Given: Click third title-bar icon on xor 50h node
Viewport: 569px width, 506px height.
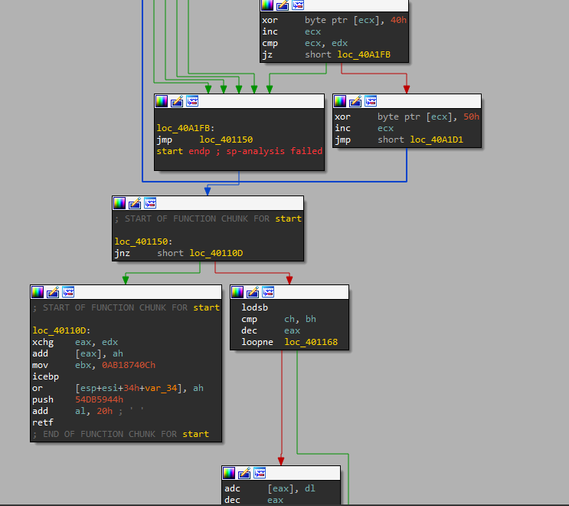Looking at the screenshot, I should point(371,101).
